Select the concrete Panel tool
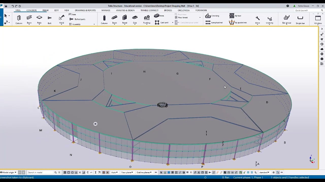325x182 pixels. (125, 20)
